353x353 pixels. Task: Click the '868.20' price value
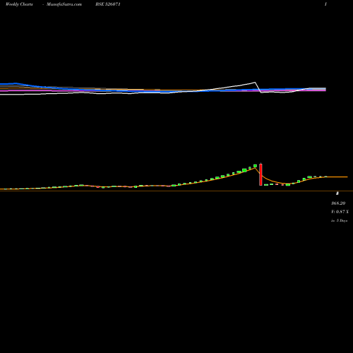click(x=338, y=203)
